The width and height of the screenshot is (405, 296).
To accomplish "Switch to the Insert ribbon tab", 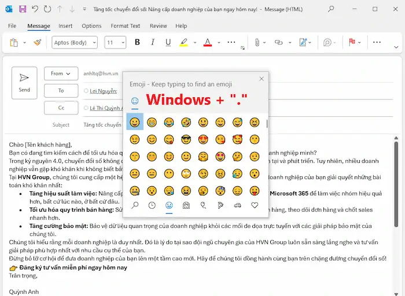I will coord(65,26).
